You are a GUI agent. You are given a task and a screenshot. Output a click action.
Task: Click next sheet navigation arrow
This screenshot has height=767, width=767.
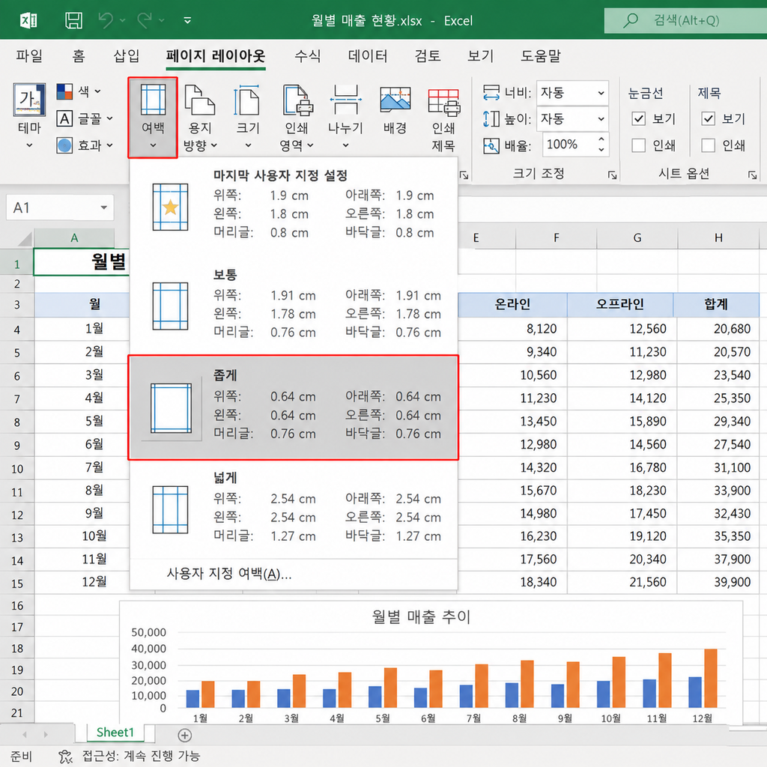(x=46, y=734)
